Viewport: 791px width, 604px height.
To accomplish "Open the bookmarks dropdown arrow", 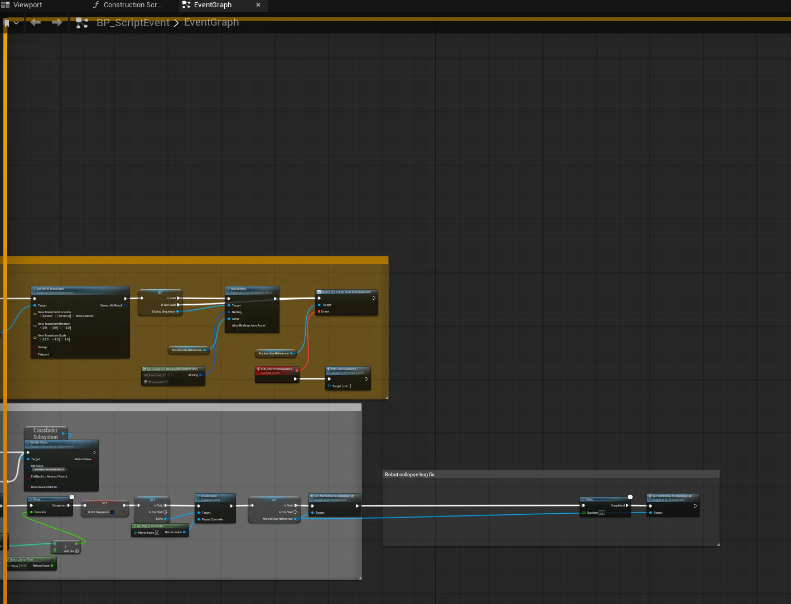I will click(x=17, y=23).
